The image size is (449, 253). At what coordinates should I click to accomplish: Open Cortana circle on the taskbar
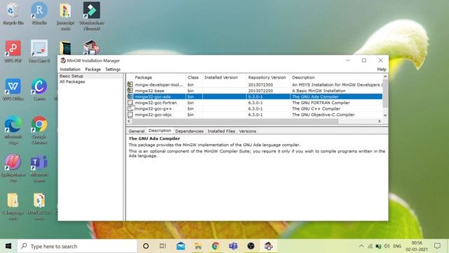click(x=146, y=246)
